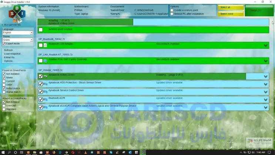Check the Unknown filter in Absent section
Screen dimensions: 275x155
pos(4,106)
